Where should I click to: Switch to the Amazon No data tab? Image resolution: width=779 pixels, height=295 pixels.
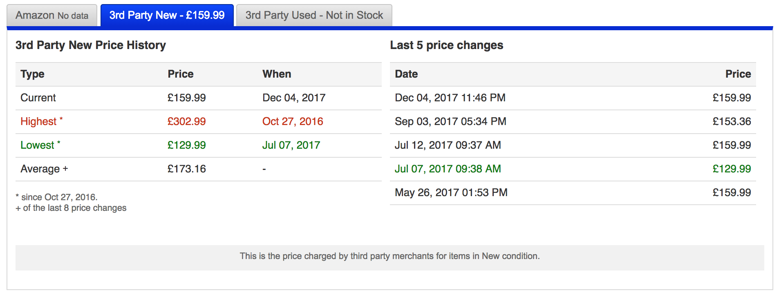52,16
